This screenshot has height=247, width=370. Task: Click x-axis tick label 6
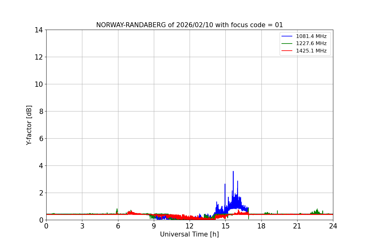(x=118, y=226)
